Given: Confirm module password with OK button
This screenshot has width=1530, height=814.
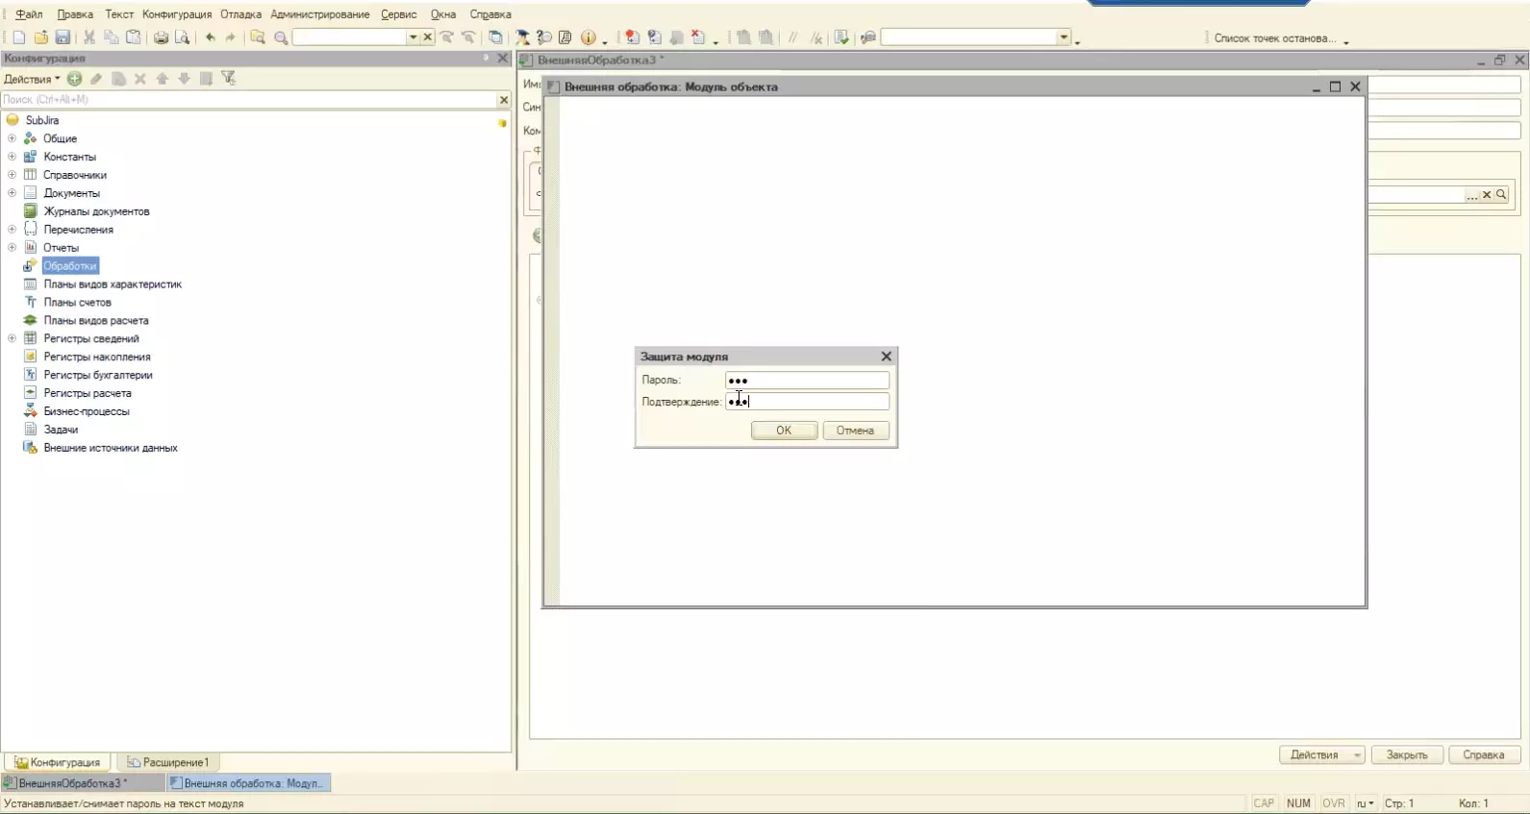Looking at the screenshot, I should pos(784,431).
